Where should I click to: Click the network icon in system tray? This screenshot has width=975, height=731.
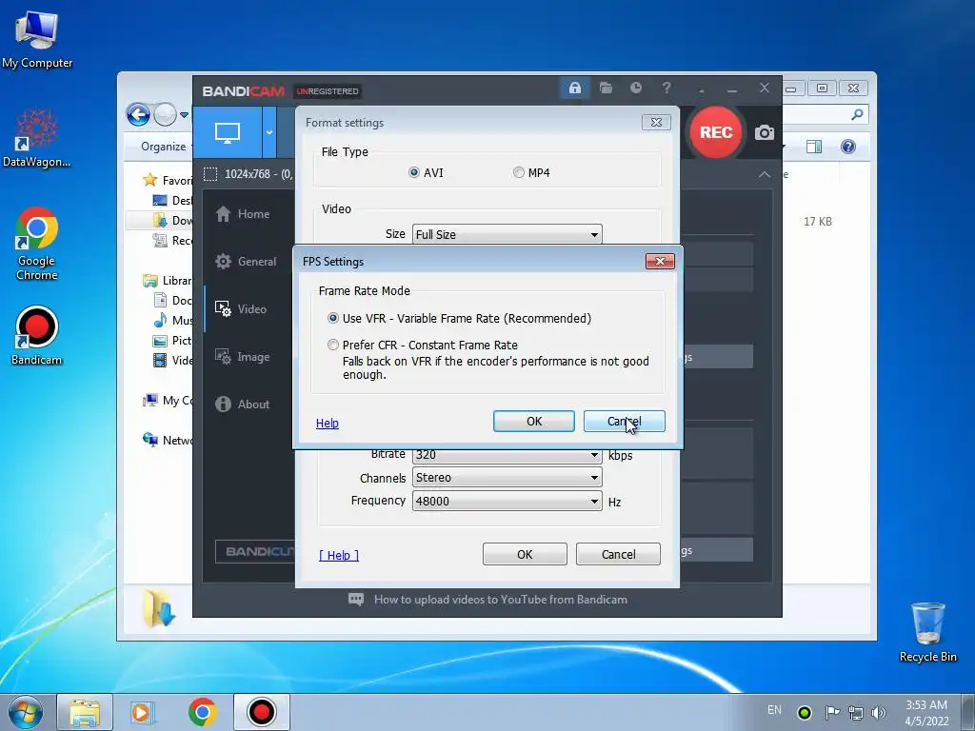pos(856,712)
